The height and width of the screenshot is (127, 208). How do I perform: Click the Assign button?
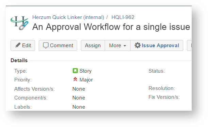click(x=93, y=46)
